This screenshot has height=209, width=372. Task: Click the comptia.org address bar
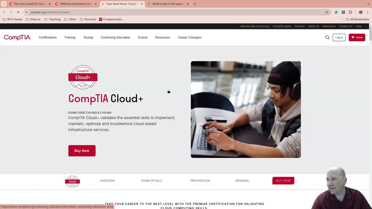tap(174, 12)
